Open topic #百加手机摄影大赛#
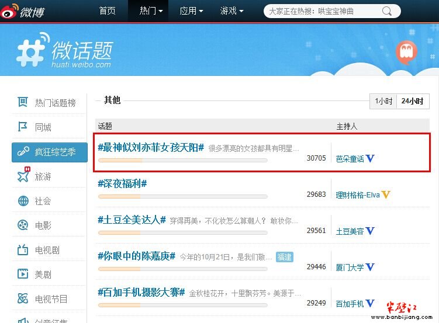439x323 pixels. coord(141,292)
